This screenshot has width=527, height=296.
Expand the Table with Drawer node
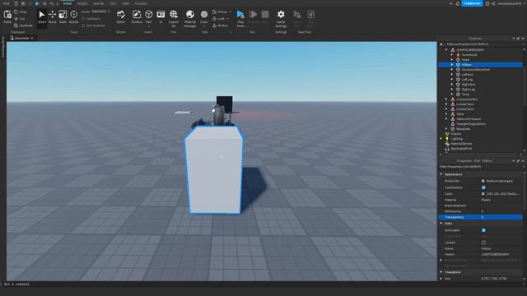(x=446, y=119)
